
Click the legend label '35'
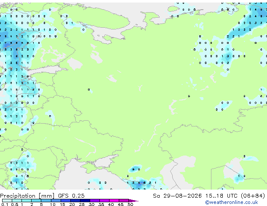coord(101,204)
